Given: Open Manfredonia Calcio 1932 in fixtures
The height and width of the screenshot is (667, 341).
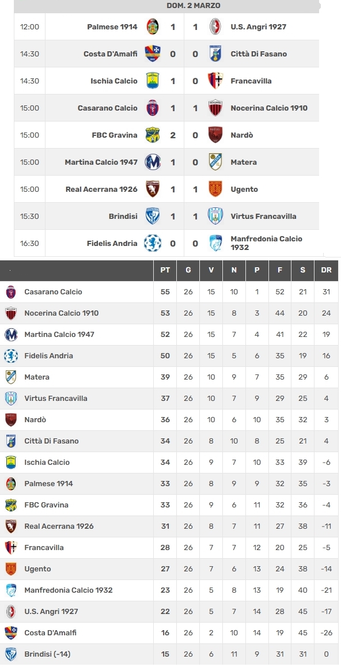Looking at the screenshot, I should [267, 243].
